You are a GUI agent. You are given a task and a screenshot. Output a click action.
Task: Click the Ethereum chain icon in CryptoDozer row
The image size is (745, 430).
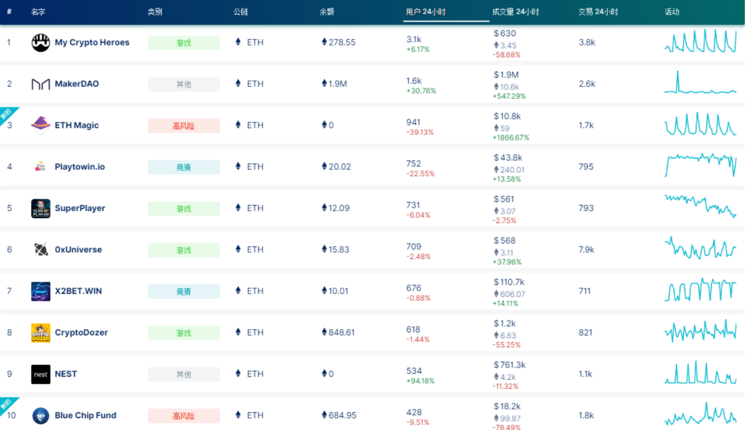pyautogui.click(x=238, y=332)
